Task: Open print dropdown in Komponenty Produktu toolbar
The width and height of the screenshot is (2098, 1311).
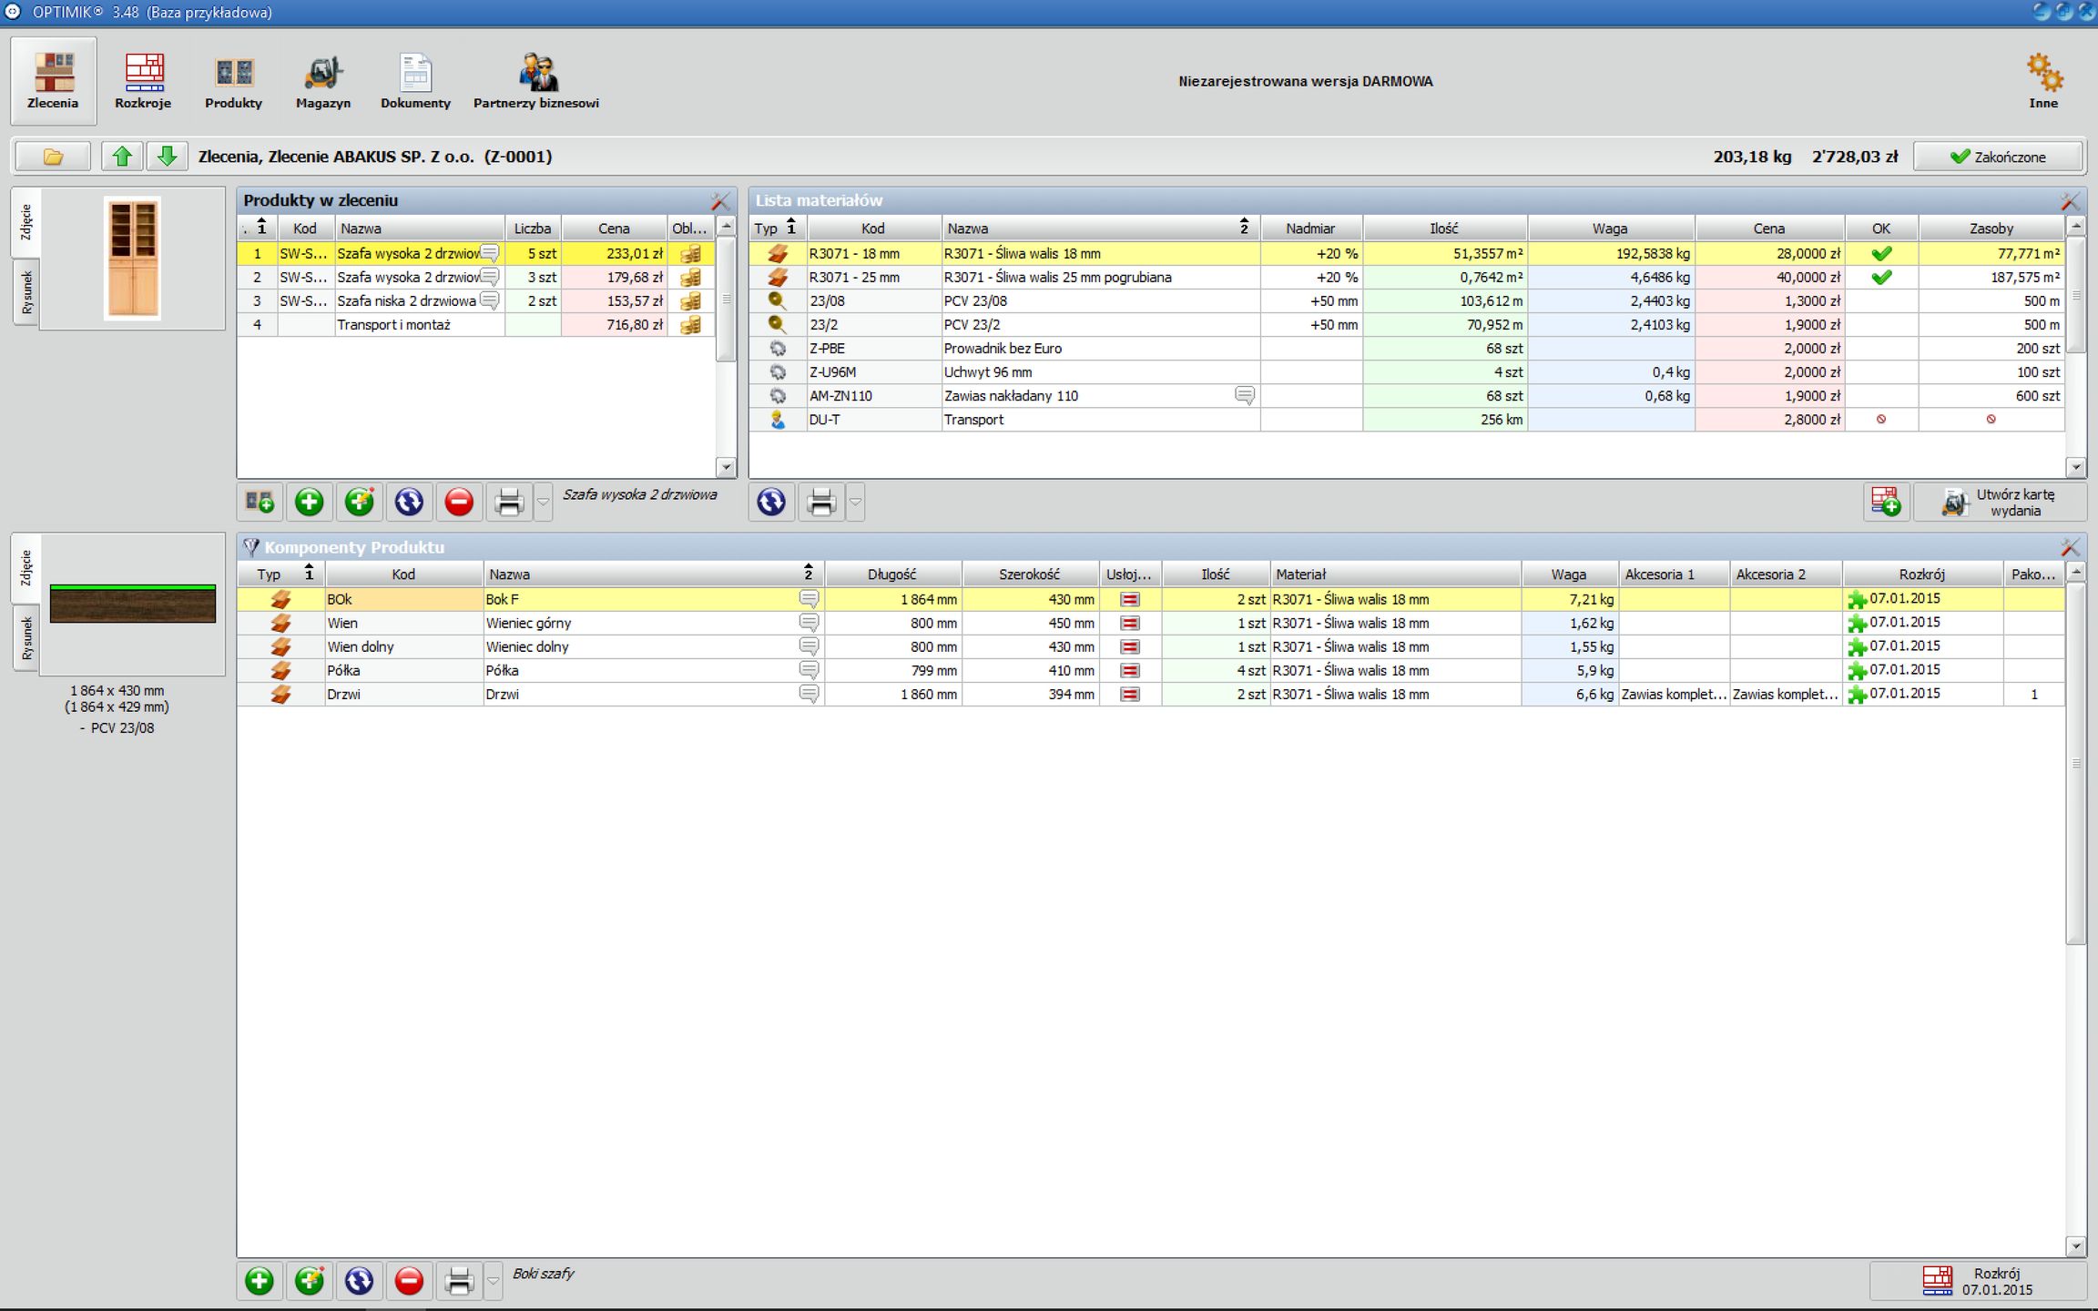Action: [x=493, y=1280]
